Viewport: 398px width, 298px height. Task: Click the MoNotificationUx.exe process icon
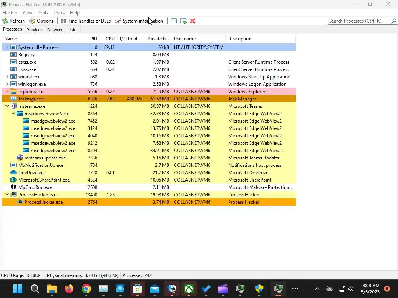[x=14, y=165]
